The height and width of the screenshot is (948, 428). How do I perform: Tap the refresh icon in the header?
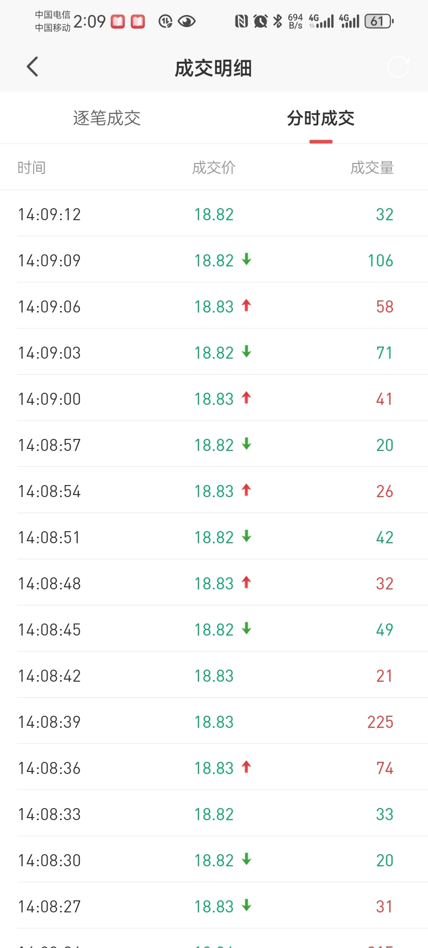(x=398, y=67)
